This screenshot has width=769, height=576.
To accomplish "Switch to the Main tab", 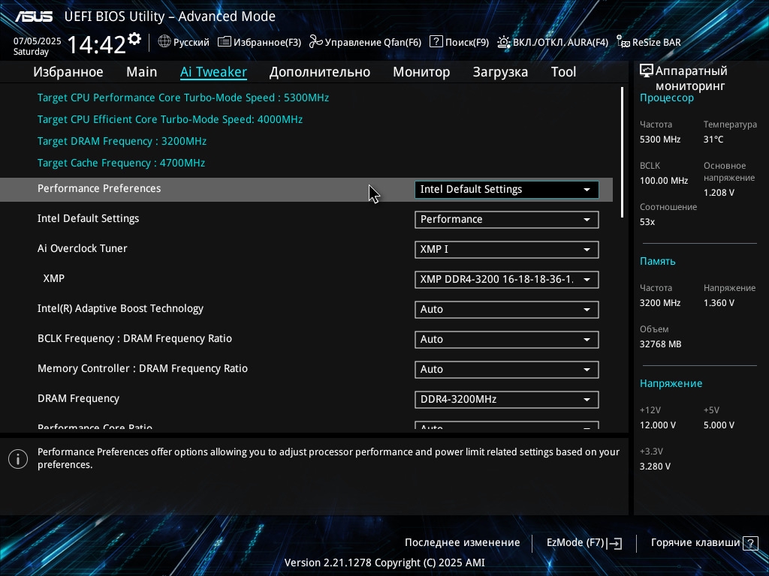I will pos(141,72).
